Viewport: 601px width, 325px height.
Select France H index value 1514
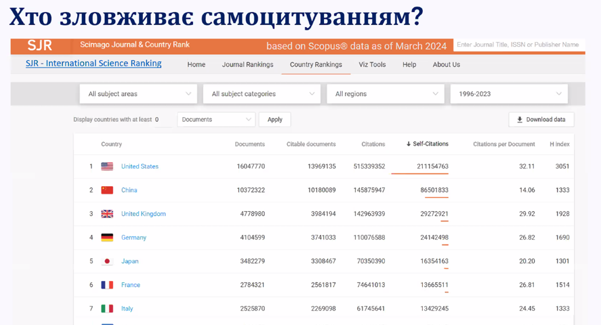tap(562, 285)
